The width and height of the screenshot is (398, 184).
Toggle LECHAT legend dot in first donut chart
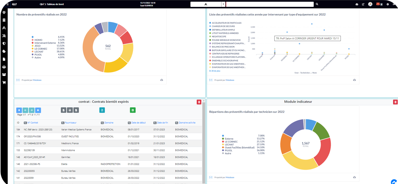tap(33, 51)
